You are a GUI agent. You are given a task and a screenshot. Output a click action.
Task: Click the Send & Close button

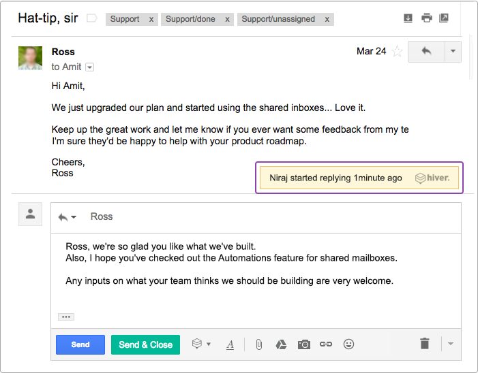pos(145,344)
